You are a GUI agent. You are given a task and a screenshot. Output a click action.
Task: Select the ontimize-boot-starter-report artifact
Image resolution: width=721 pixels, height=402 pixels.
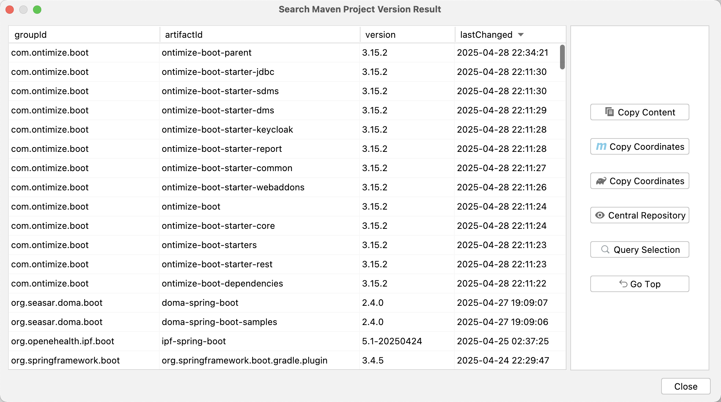222,149
